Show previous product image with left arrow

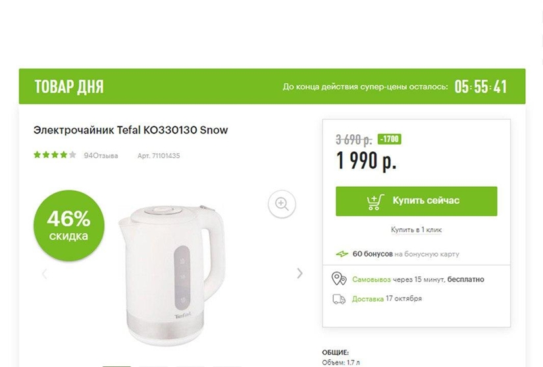44,274
